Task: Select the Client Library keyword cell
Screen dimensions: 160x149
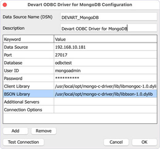Action: (29, 86)
